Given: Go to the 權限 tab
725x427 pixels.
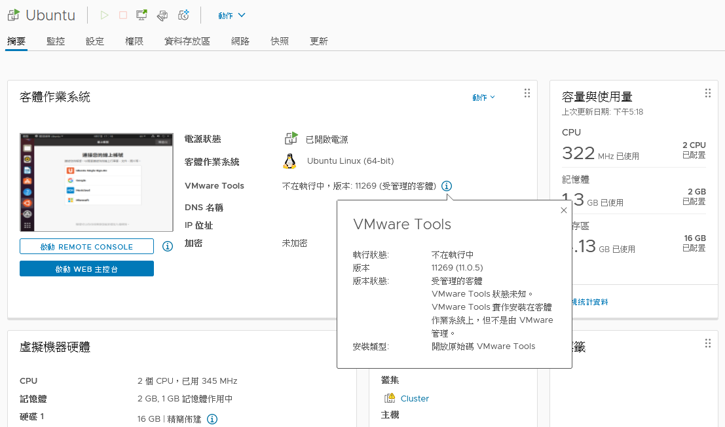Looking at the screenshot, I should point(134,41).
